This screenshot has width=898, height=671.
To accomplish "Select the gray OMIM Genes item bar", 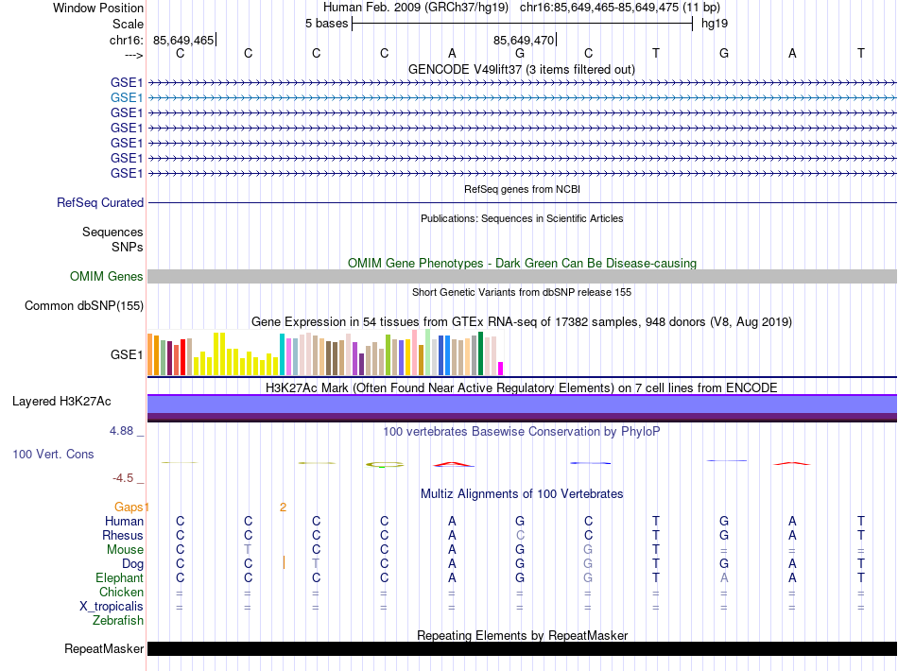I will click(x=522, y=277).
